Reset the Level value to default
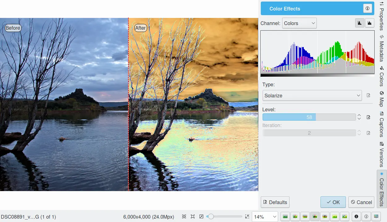 pos(368,117)
